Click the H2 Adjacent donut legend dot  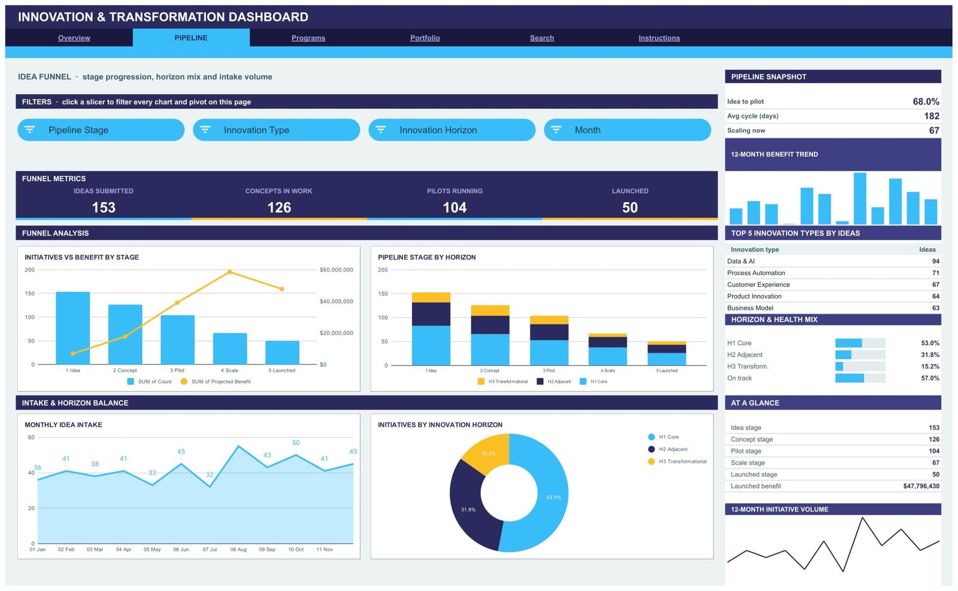pyautogui.click(x=651, y=449)
